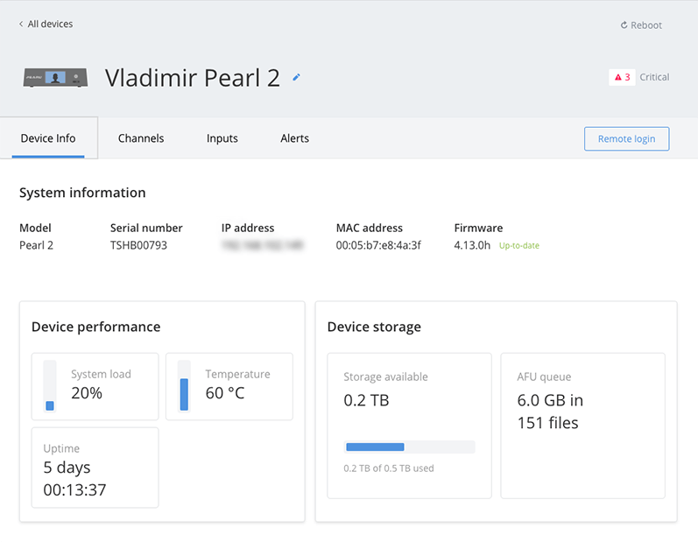This screenshot has height=542, width=698.
Task: Click the System information heading
Action: [x=82, y=193]
